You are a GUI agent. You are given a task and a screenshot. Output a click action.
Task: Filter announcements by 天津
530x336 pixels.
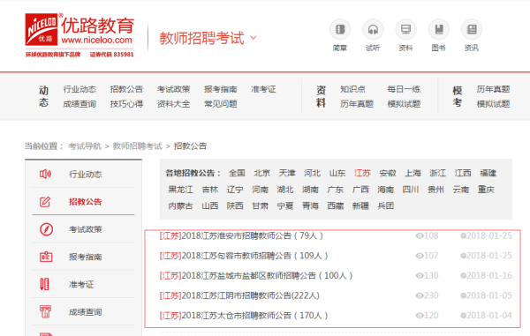(287, 173)
